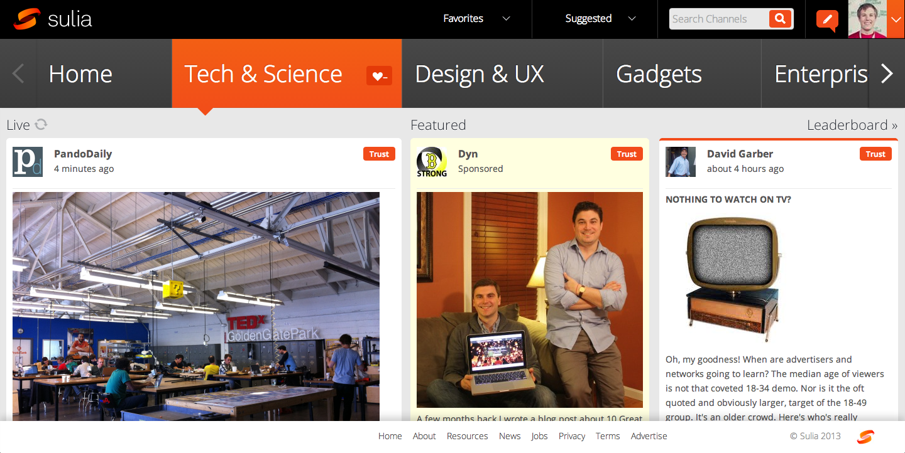Open the vintage television image
Screen dimensions: 905x453
pos(733,279)
